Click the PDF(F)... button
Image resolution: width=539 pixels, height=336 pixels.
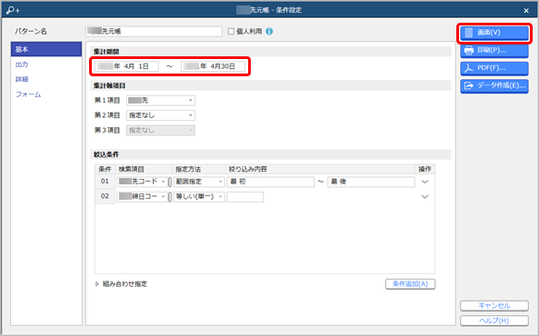coord(494,68)
